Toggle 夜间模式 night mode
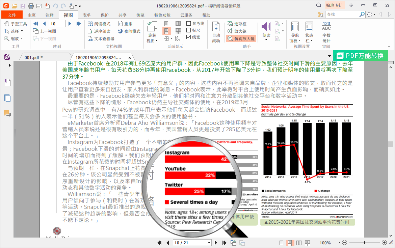 coord(129,31)
